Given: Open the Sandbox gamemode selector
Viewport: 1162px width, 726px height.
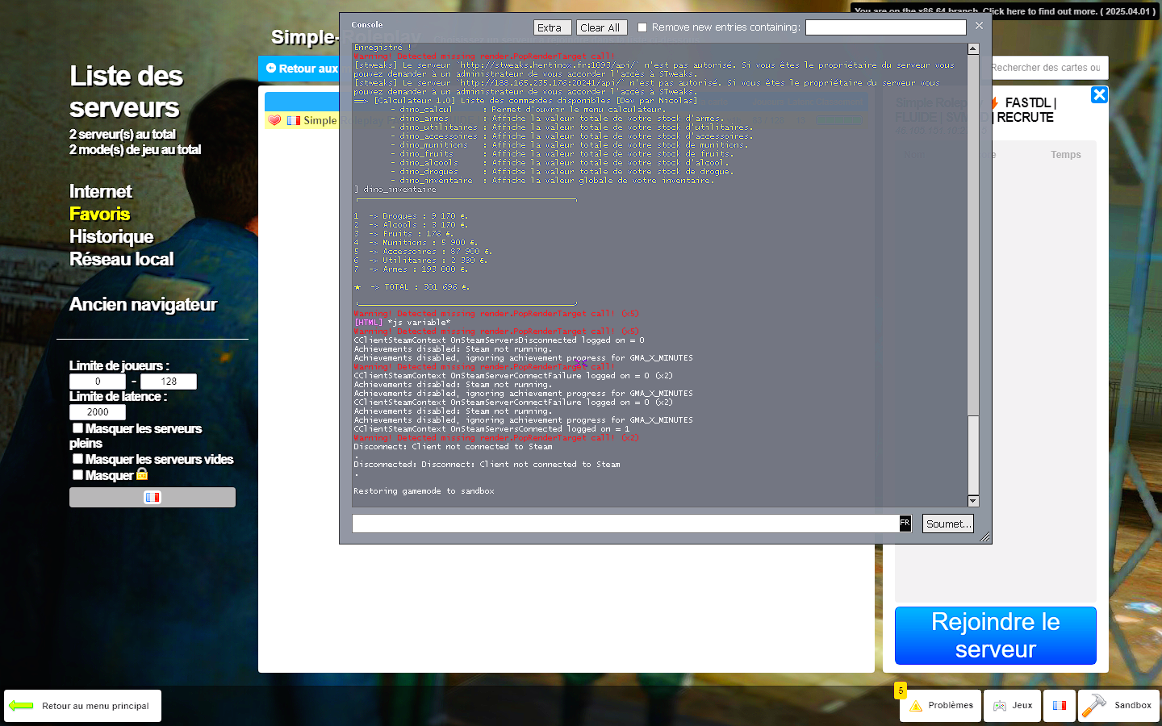Looking at the screenshot, I should (1118, 706).
